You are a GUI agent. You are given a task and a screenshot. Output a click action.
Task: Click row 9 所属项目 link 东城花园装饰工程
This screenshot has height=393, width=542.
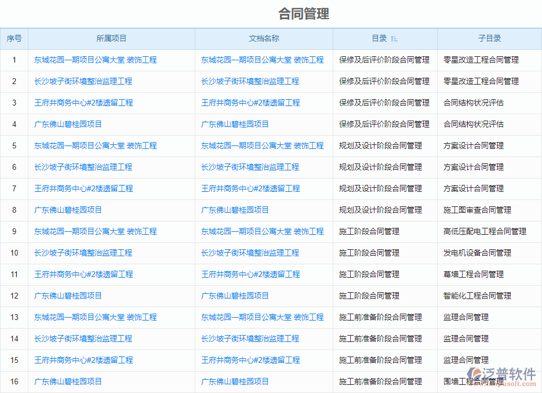pos(96,231)
